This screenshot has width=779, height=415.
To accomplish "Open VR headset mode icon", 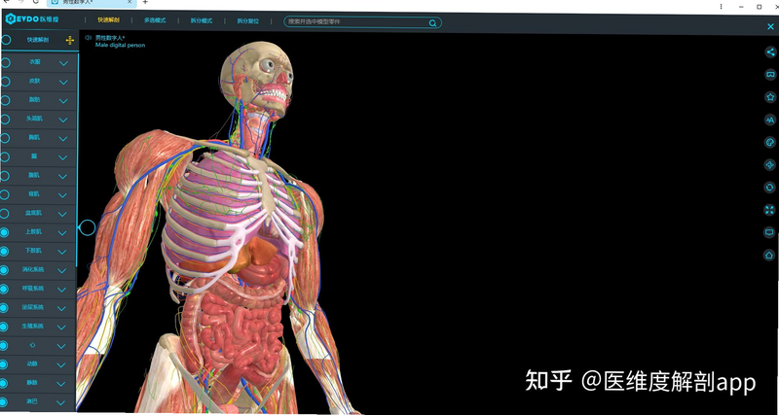I will coord(770,75).
